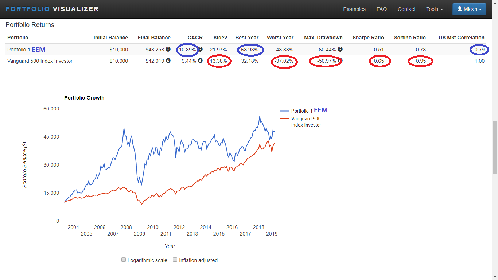
Task: Select the 0.95 Sortino Ratio value
Action: tap(421, 61)
